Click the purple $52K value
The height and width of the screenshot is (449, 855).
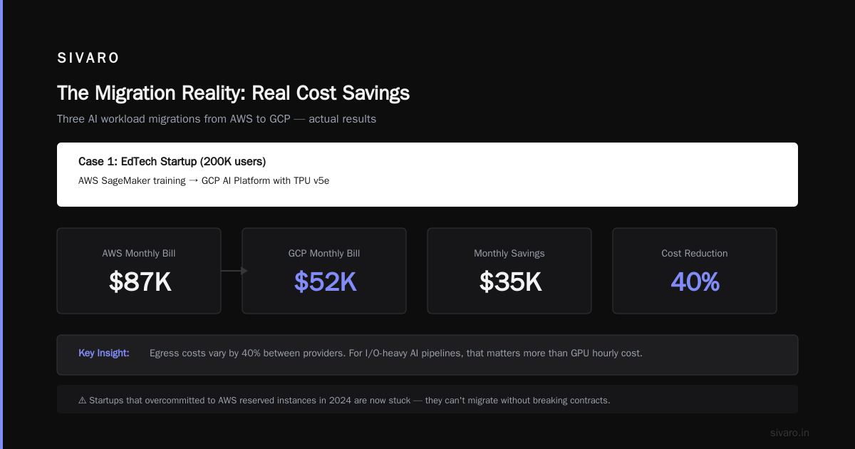pos(325,282)
